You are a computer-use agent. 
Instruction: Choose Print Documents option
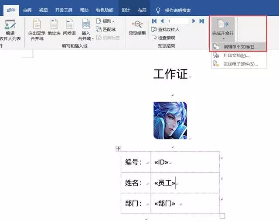(239, 55)
